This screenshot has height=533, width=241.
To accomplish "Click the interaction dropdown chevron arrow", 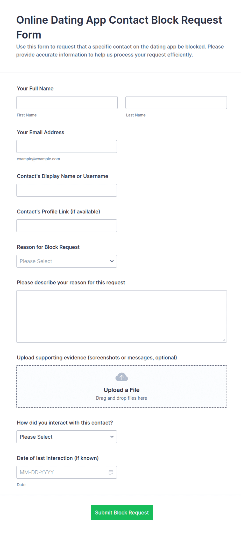I will [x=112, y=437].
